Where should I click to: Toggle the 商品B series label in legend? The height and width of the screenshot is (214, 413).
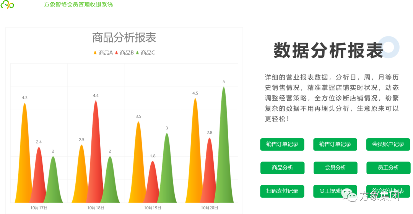click(127, 53)
